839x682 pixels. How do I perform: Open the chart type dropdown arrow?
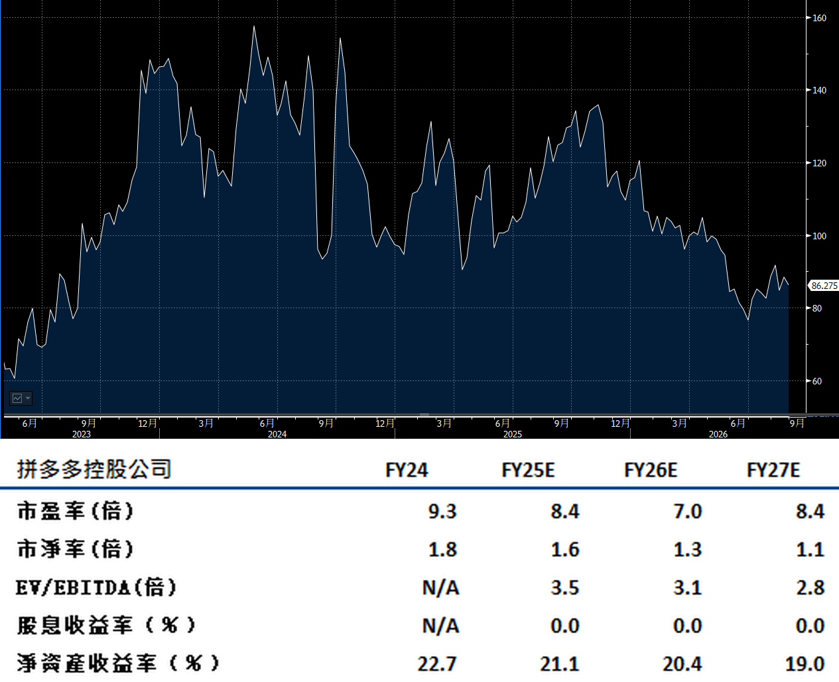pos(28,398)
